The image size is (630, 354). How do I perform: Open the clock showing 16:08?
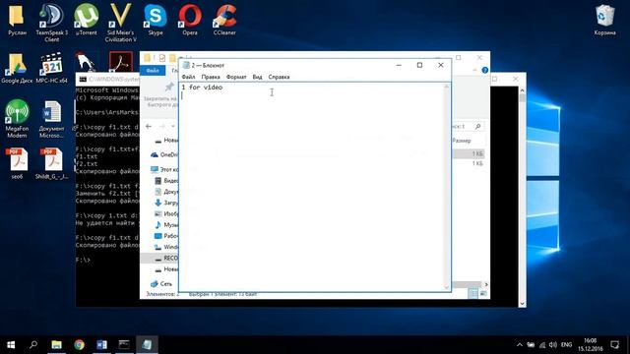pyautogui.click(x=591, y=345)
